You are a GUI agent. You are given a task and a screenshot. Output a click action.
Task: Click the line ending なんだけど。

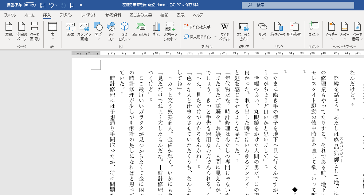(x=352, y=86)
